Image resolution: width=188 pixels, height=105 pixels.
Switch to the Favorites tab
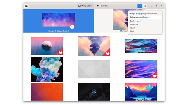point(102,6)
